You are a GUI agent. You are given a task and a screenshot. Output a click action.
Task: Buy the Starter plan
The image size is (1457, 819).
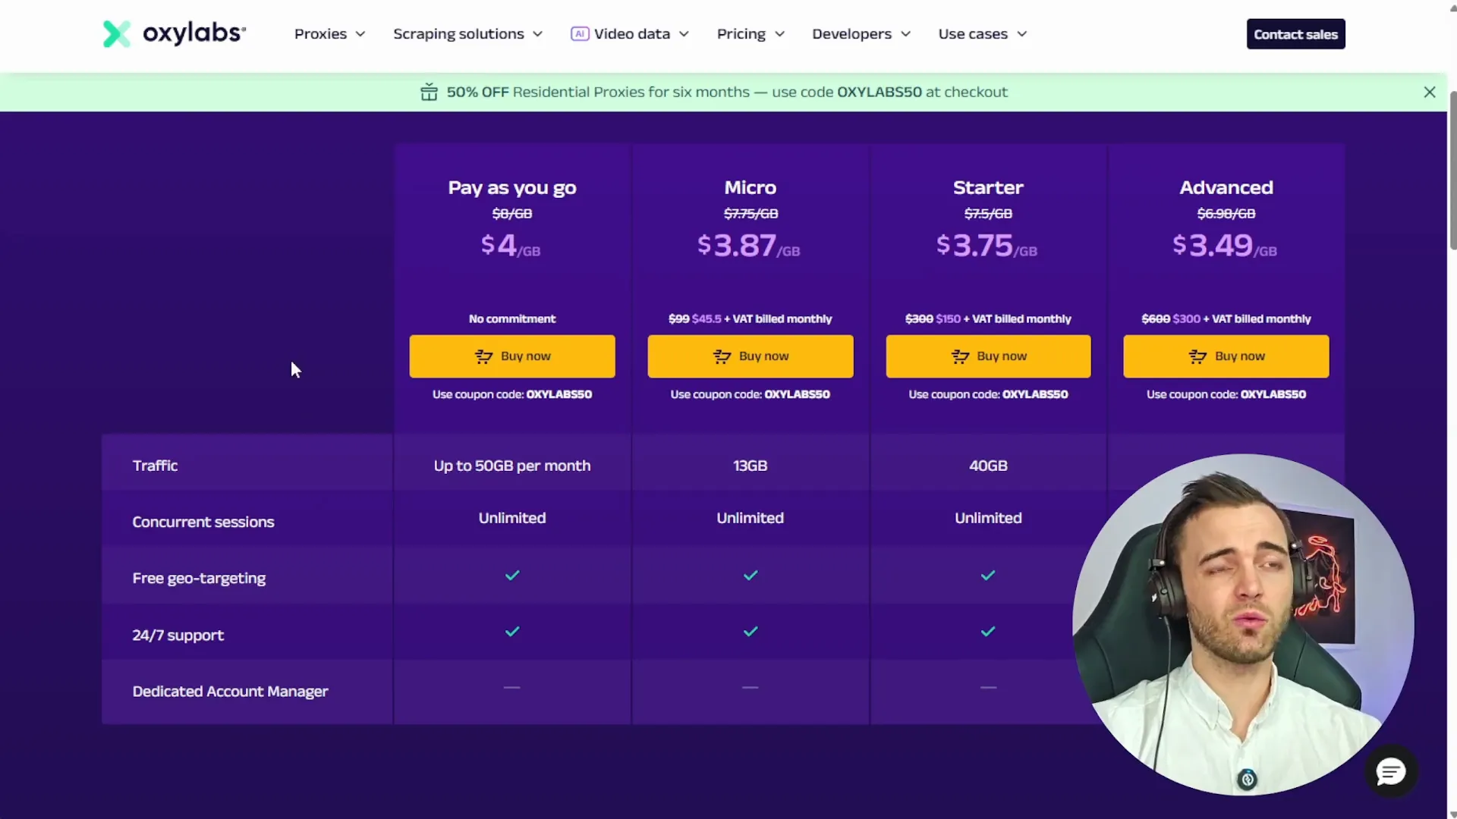click(x=988, y=356)
